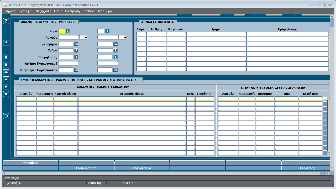Open the Παράθυρο menu
The image size is (336, 189).
point(104,11)
